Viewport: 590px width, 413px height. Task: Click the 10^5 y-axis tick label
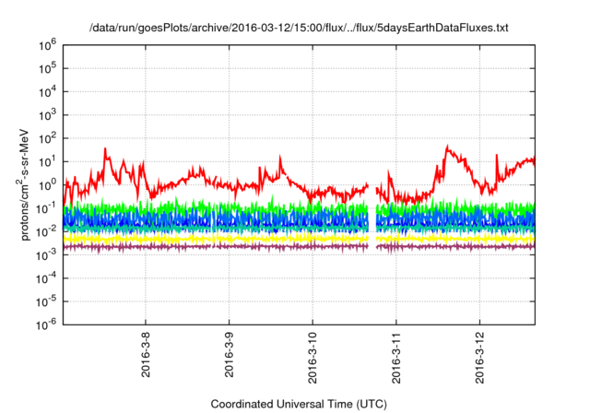pyautogui.click(x=47, y=69)
